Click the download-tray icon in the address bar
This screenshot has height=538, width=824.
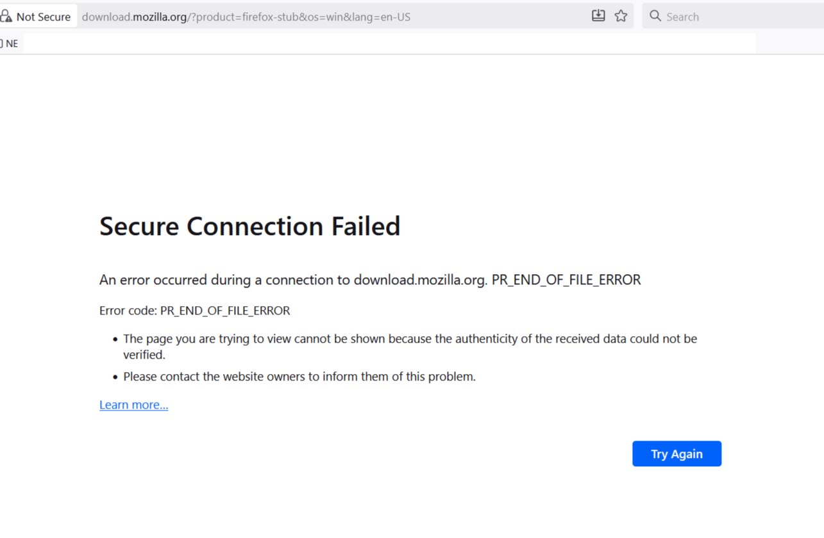pos(598,16)
